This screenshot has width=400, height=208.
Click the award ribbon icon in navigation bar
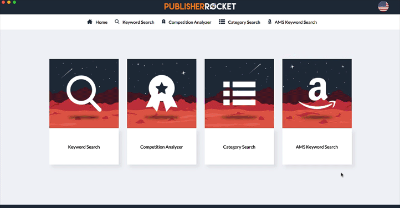(x=163, y=22)
